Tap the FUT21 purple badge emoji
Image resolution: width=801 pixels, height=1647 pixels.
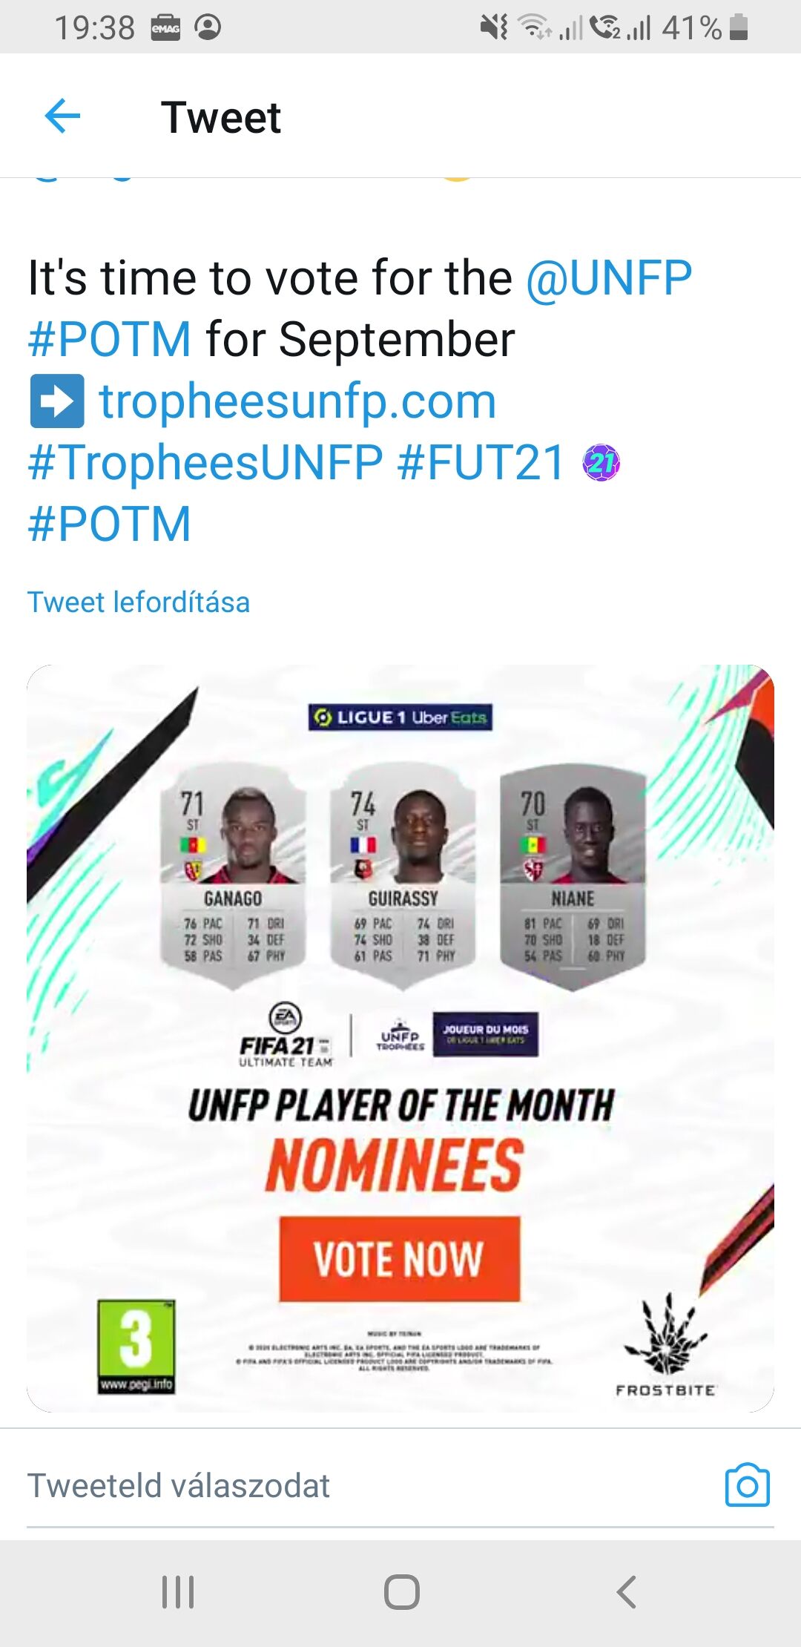point(601,463)
